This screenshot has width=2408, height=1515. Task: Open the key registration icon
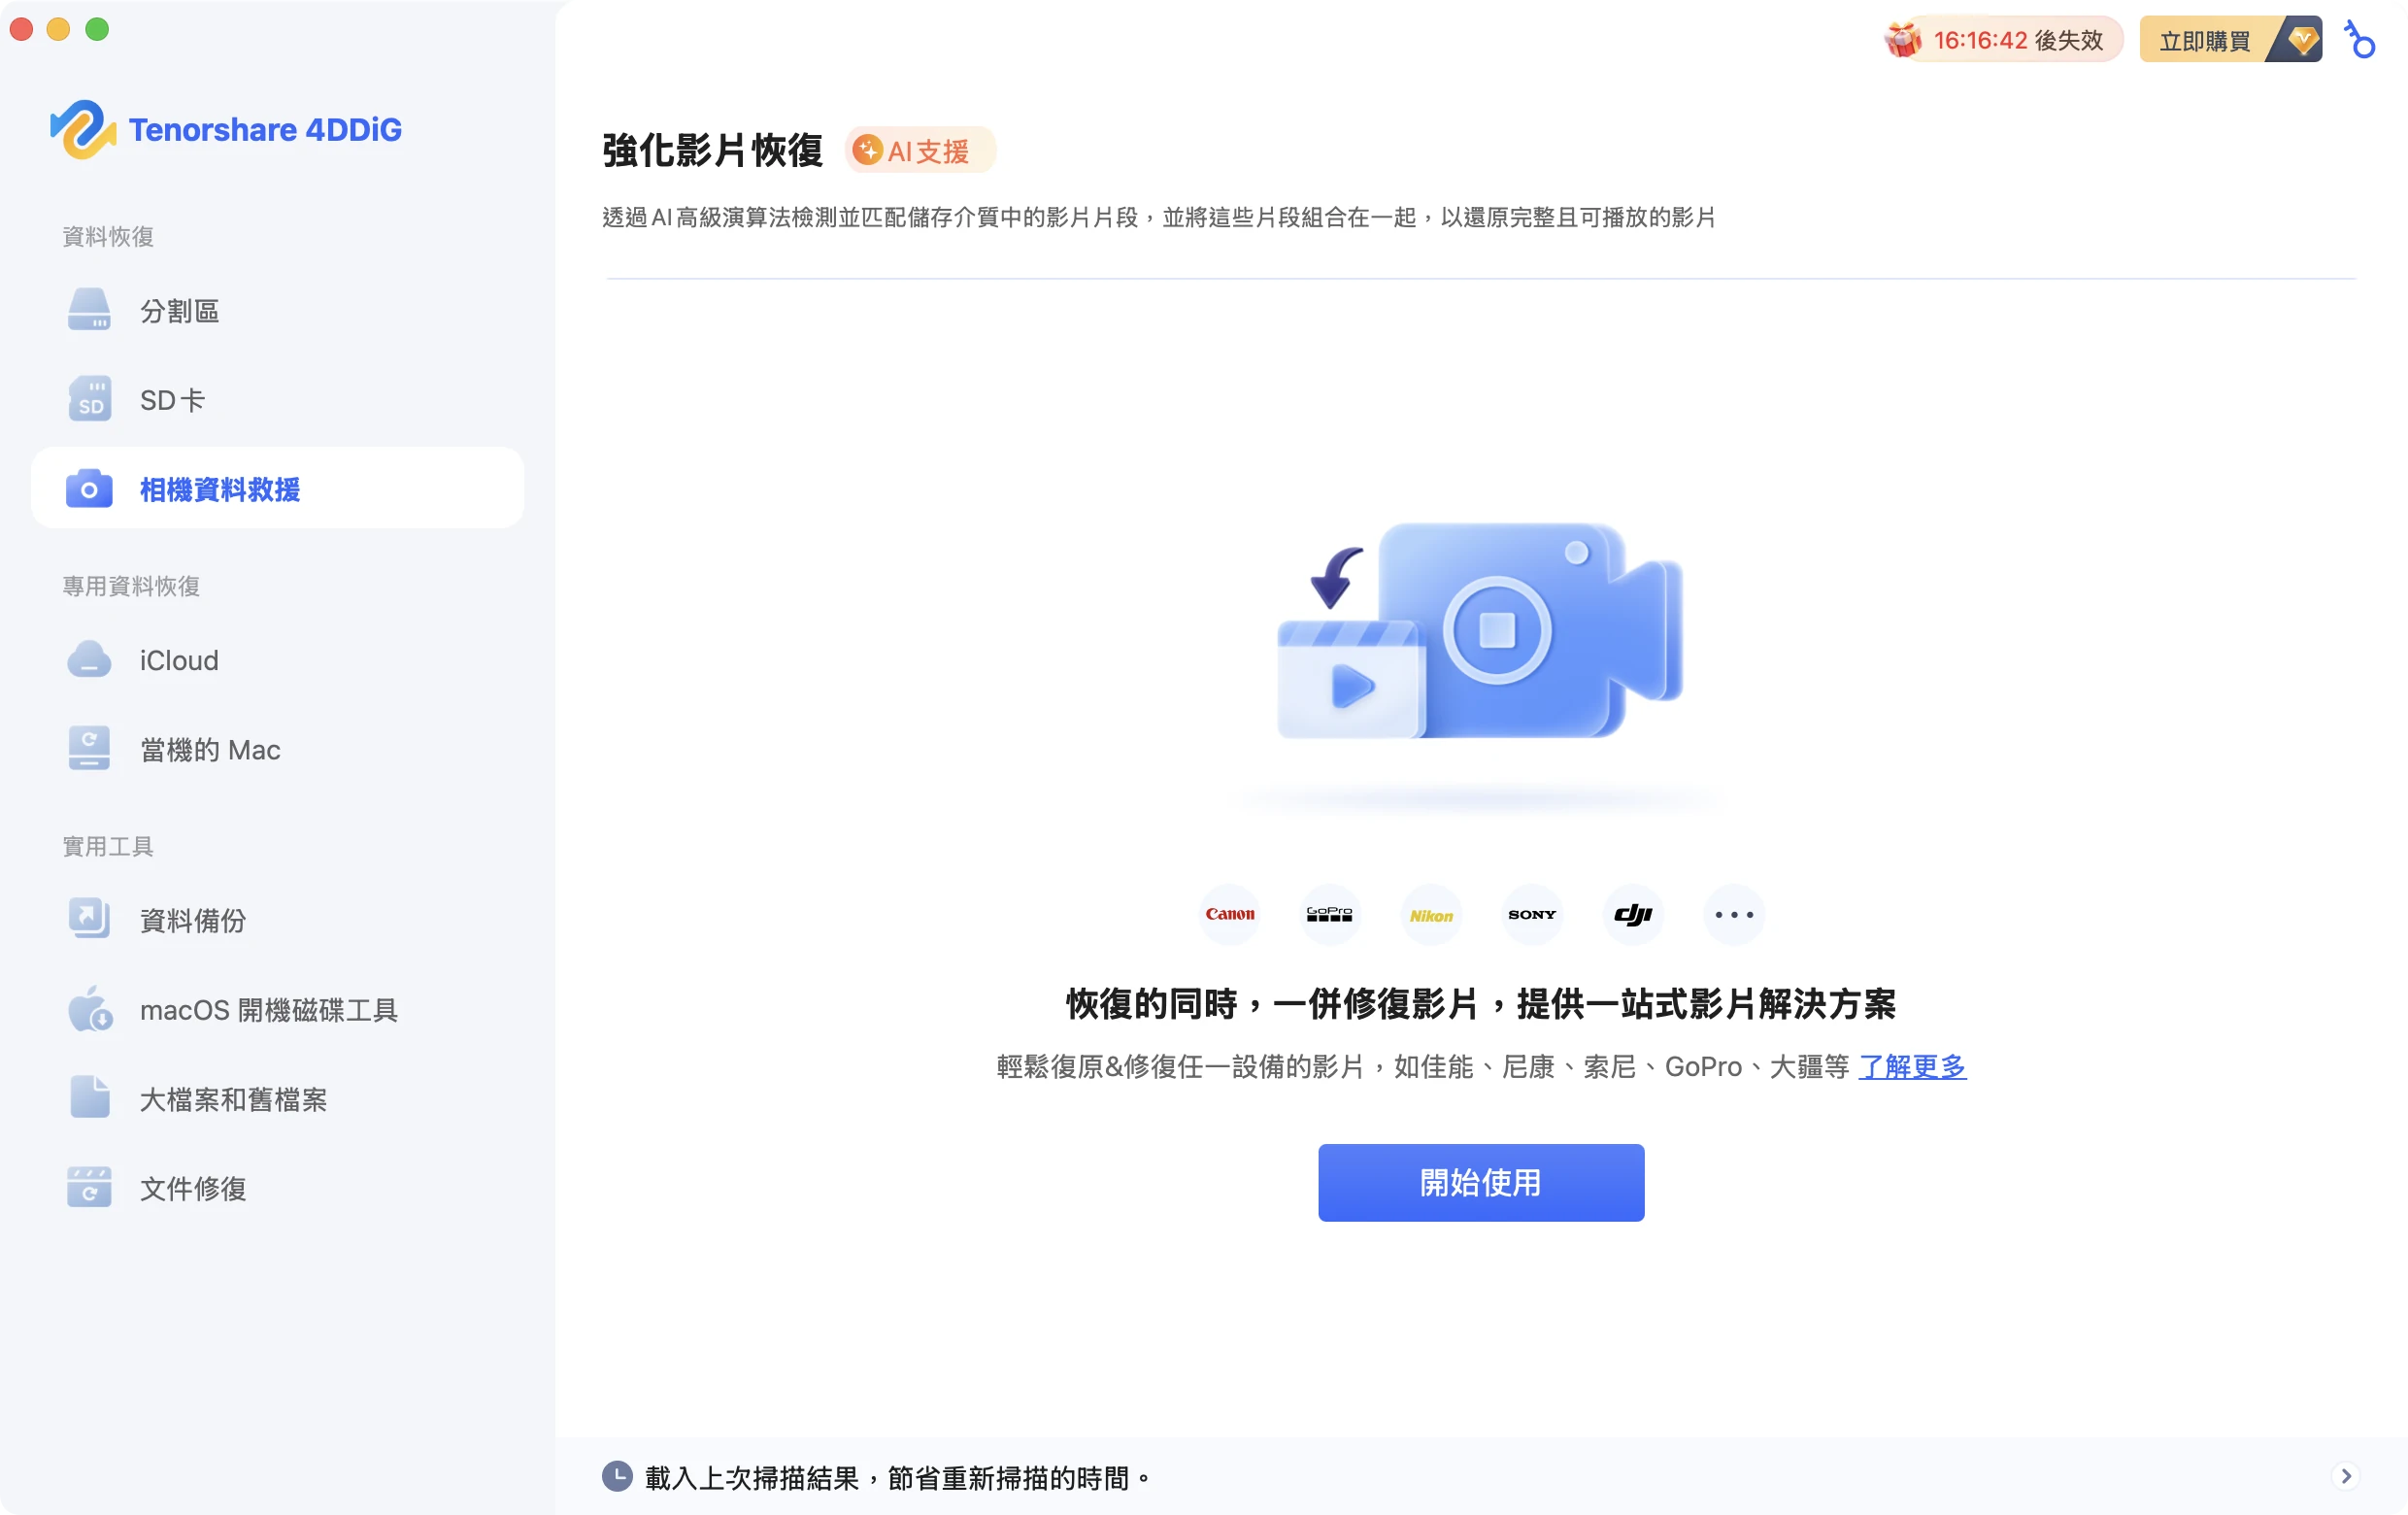pos(2361,40)
